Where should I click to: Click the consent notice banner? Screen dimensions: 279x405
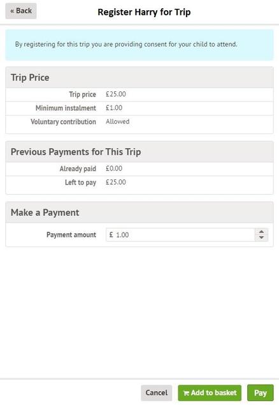[x=139, y=45]
